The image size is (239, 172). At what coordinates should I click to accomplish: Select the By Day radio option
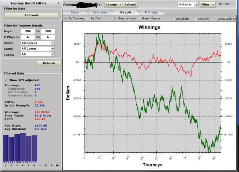88,18
